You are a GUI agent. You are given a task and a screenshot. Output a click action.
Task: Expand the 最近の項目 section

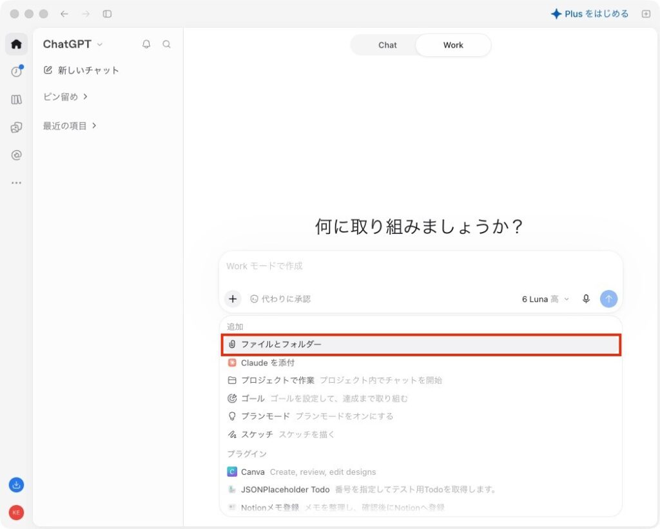pos(70,126)
